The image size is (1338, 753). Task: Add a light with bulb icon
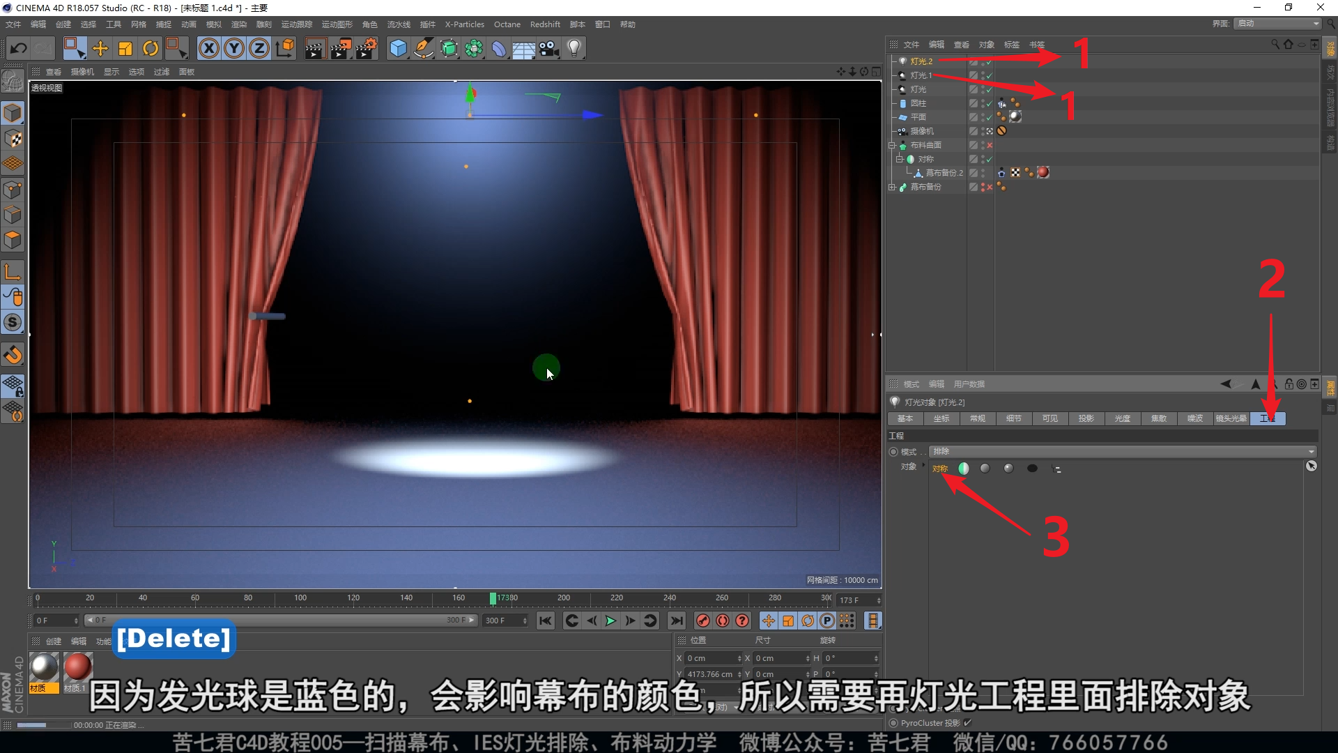point(574,48)
